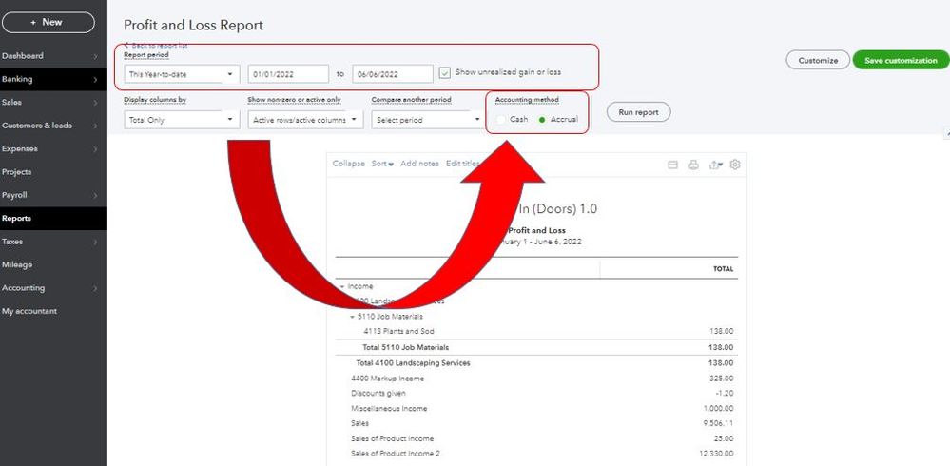The image size is (950, 466).
Task: Collapse 5110 Job Materials row
Action: coord(353,317)
